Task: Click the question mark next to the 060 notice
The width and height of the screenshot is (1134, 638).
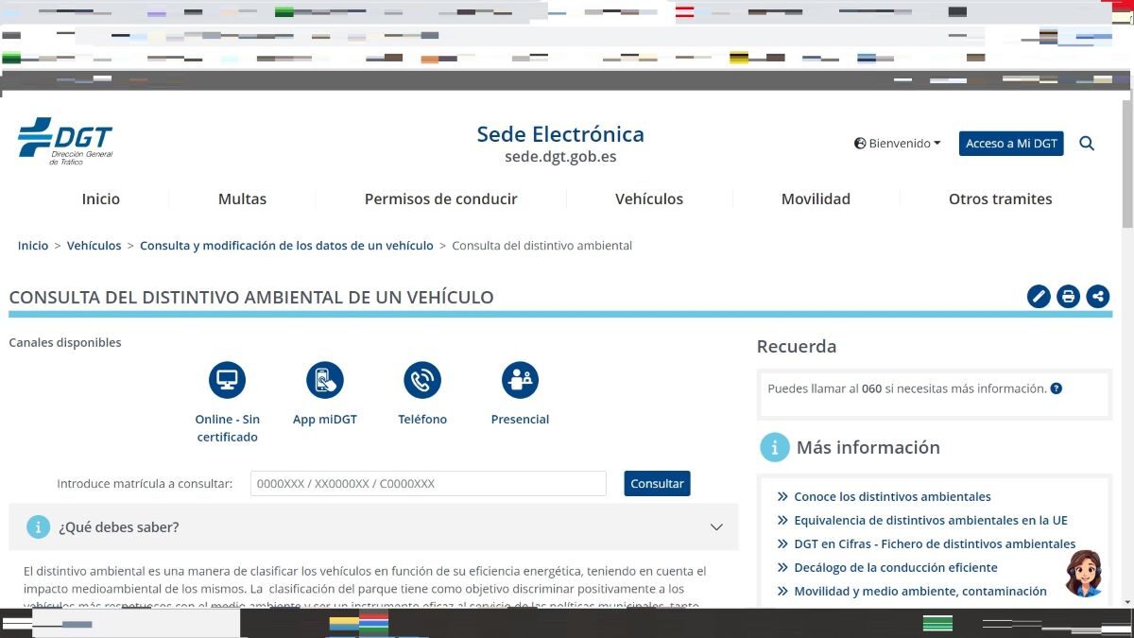Action: [x=1057, y=388]
